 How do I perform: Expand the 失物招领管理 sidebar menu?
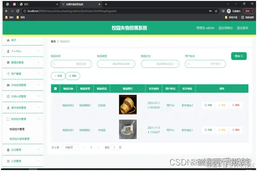click(38, 85)
